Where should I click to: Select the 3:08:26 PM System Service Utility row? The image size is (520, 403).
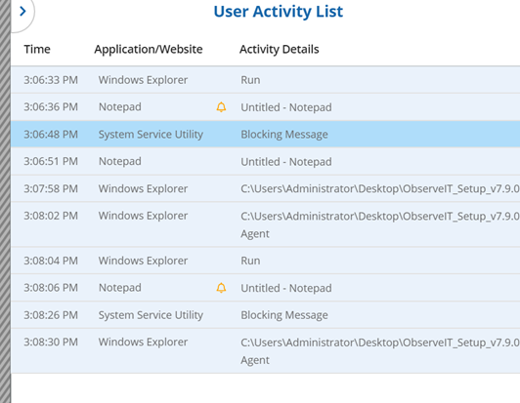[x=265, y=315]
